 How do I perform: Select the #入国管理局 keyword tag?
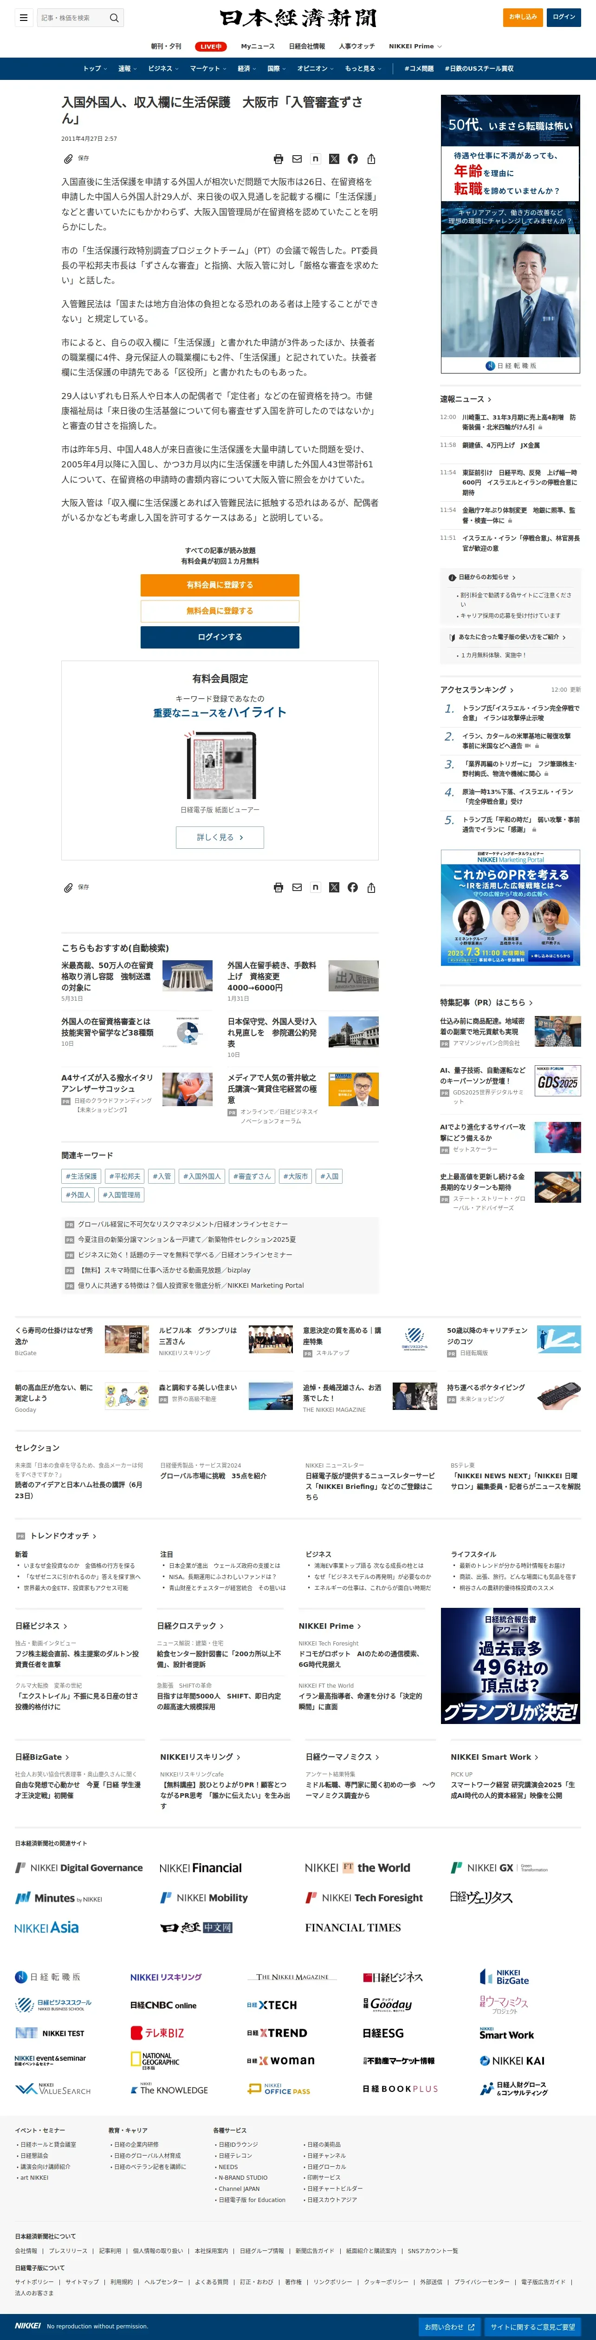click(122, 1195)
